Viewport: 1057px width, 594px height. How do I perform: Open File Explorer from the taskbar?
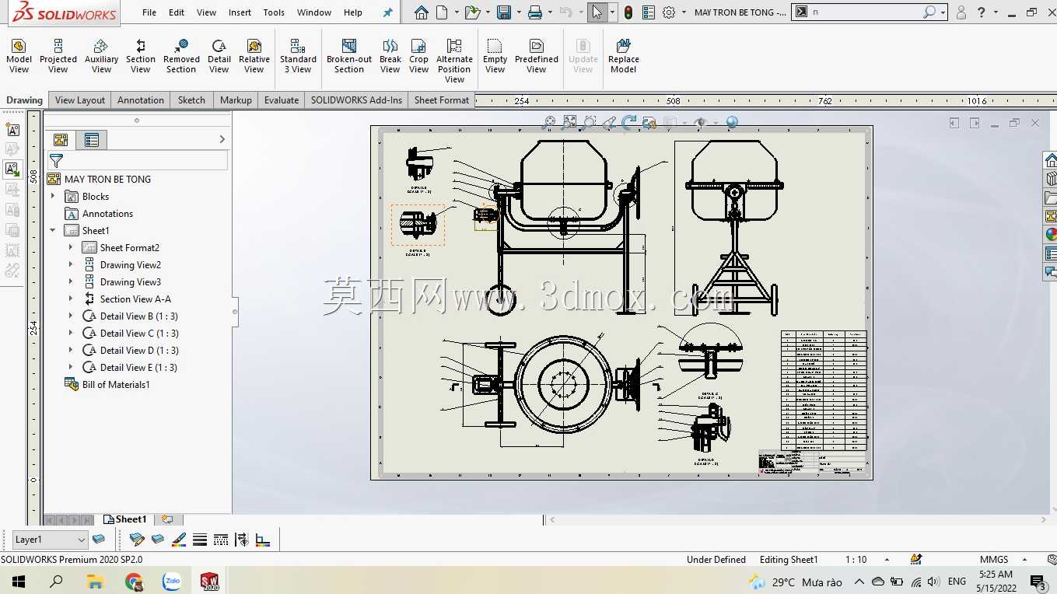pyautogui.click(x=95, y=582)
